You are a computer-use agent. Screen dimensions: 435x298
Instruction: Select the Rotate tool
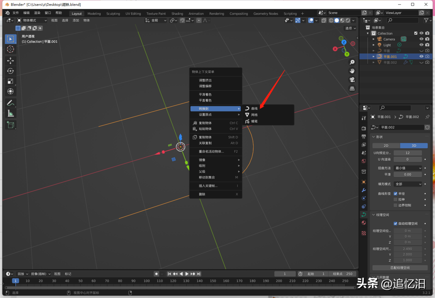tap(10, 71)
